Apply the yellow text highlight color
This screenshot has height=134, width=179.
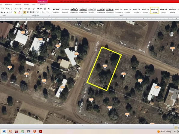coord(15,12)
